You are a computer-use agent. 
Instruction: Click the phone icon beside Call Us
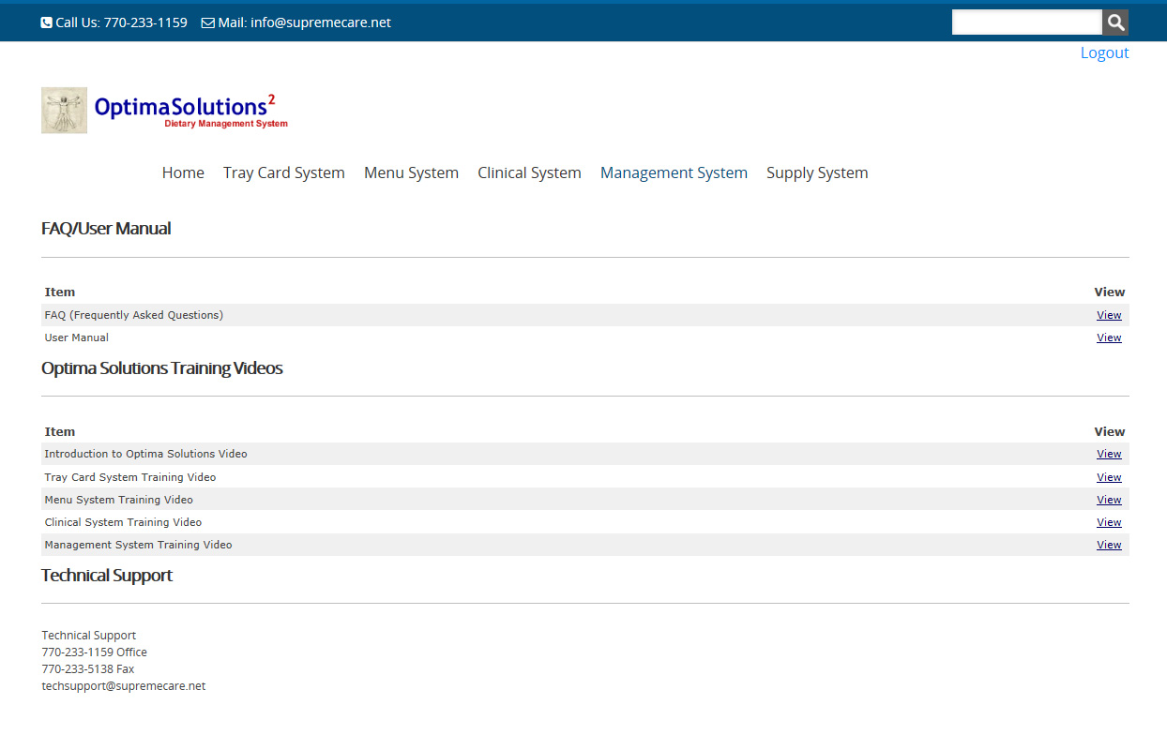(47, 22)
